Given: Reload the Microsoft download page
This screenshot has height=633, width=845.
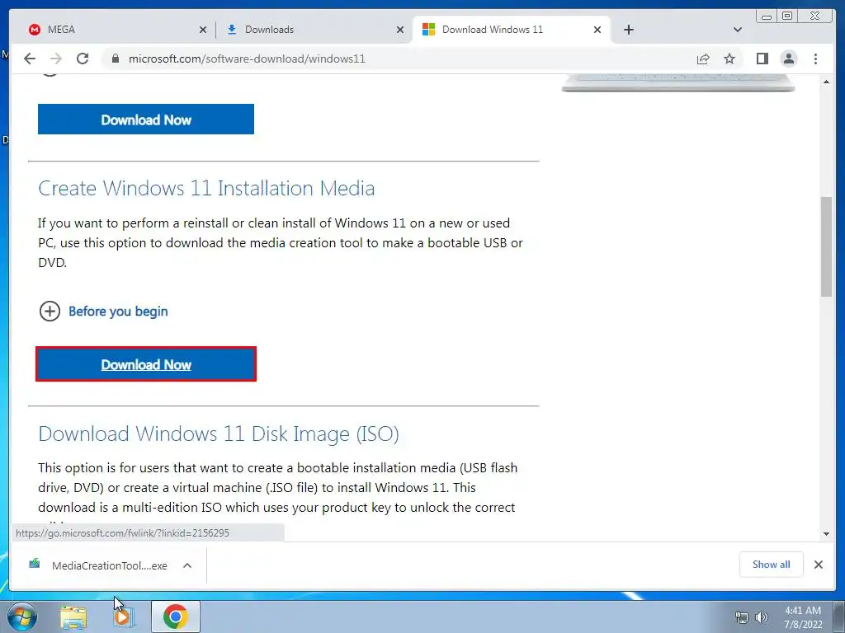Looking at the screenshot, I should 83,59.
